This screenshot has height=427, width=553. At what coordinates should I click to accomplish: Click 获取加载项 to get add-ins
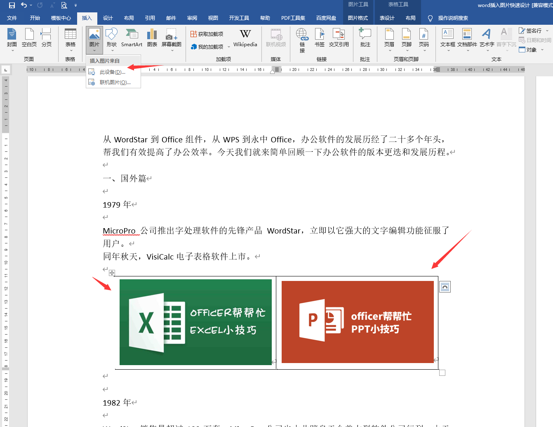(x=207, y=34)
